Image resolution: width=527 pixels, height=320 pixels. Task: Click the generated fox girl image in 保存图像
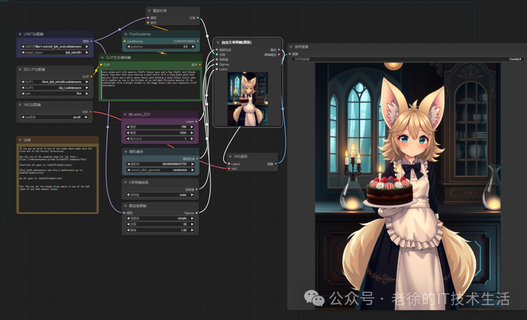[x=407, y=186]
